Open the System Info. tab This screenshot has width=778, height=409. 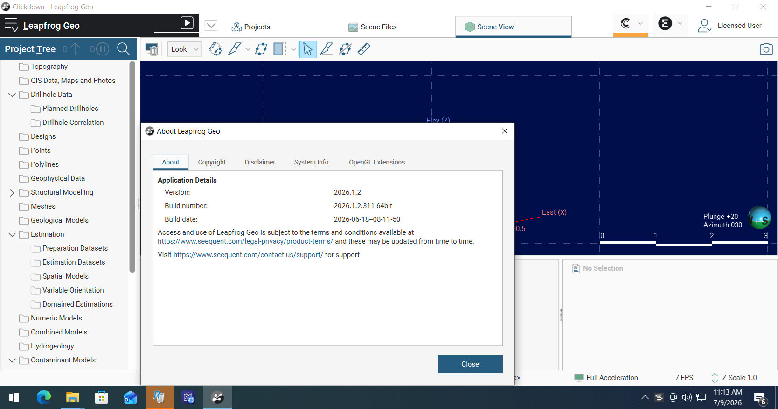[312, 162]
